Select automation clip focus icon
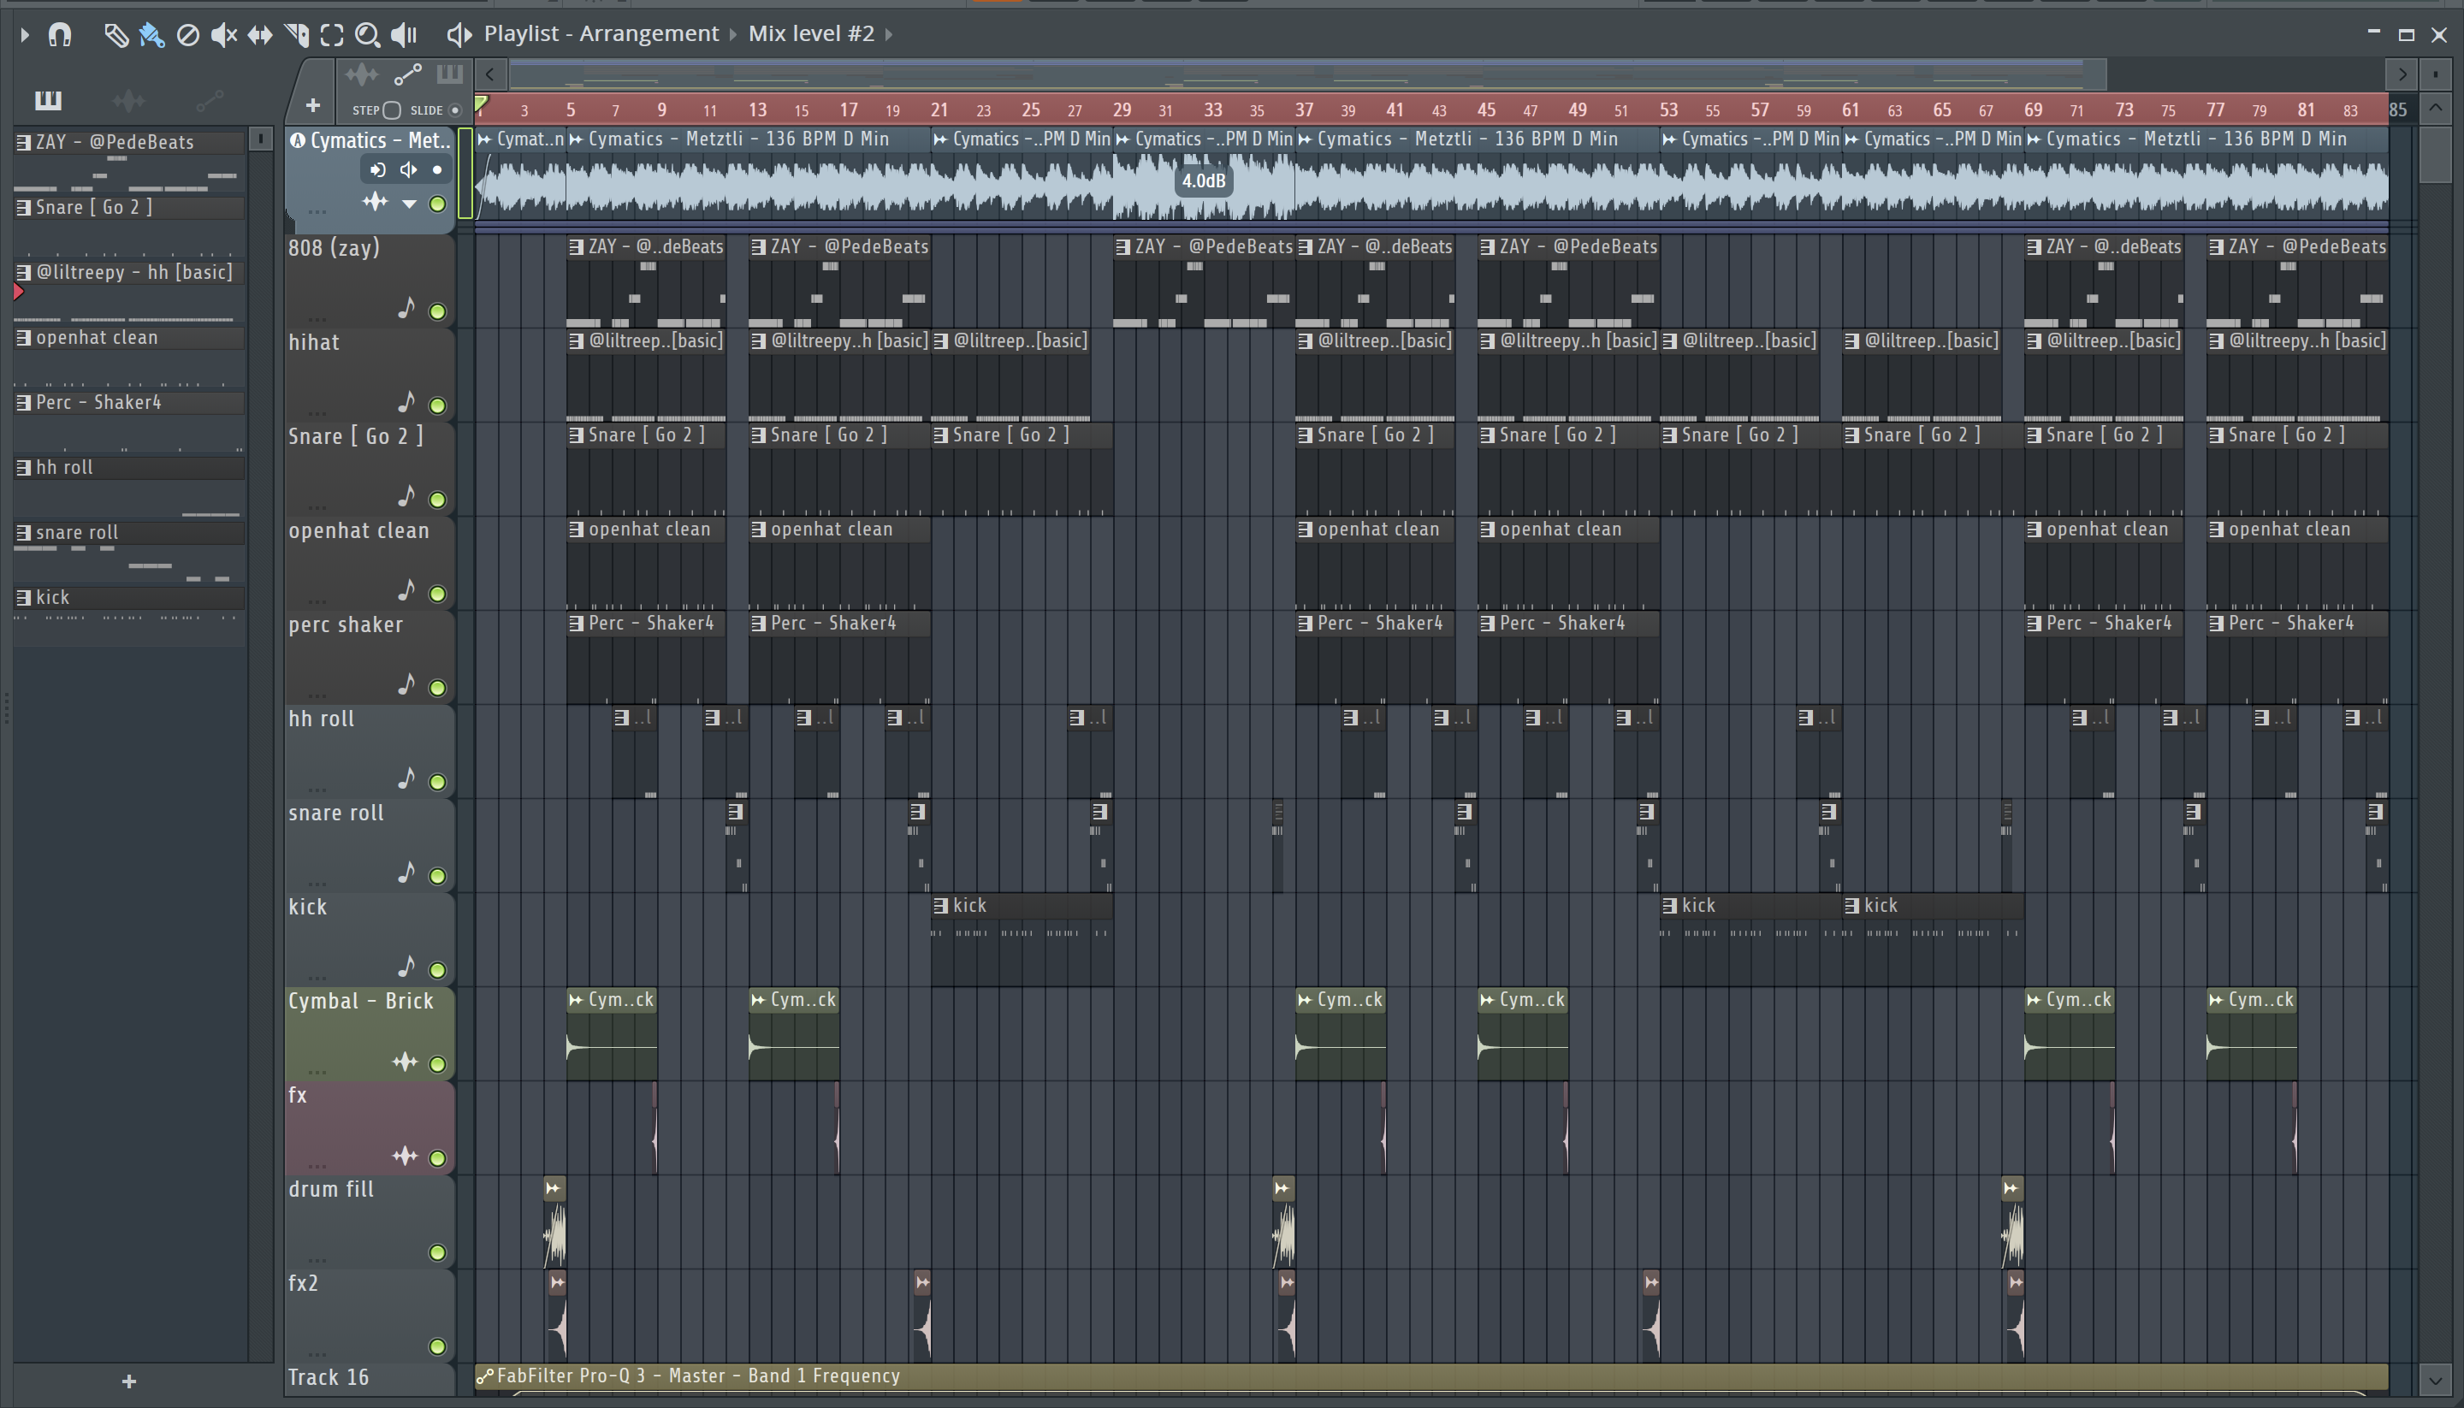Viewport: 2464px width, 1408px height. [x=408, y=74]
